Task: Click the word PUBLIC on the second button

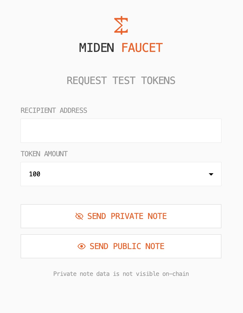Action: point(127,246)
